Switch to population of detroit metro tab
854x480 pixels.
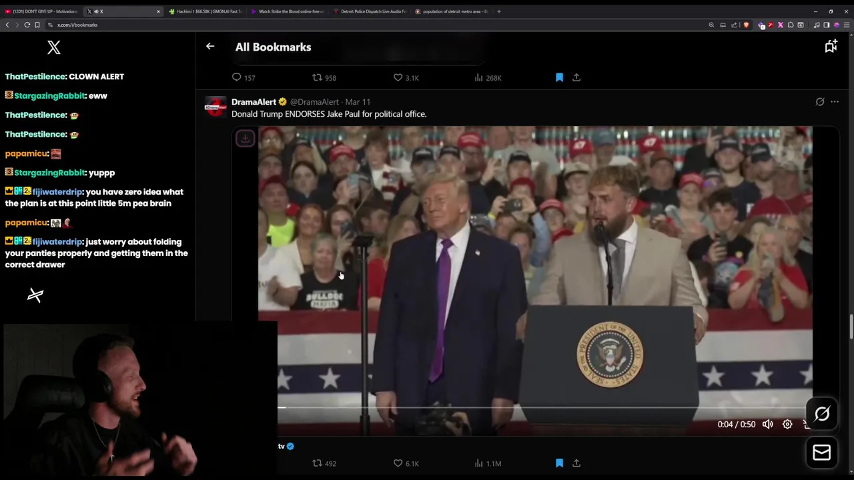(x=451, y=11)
